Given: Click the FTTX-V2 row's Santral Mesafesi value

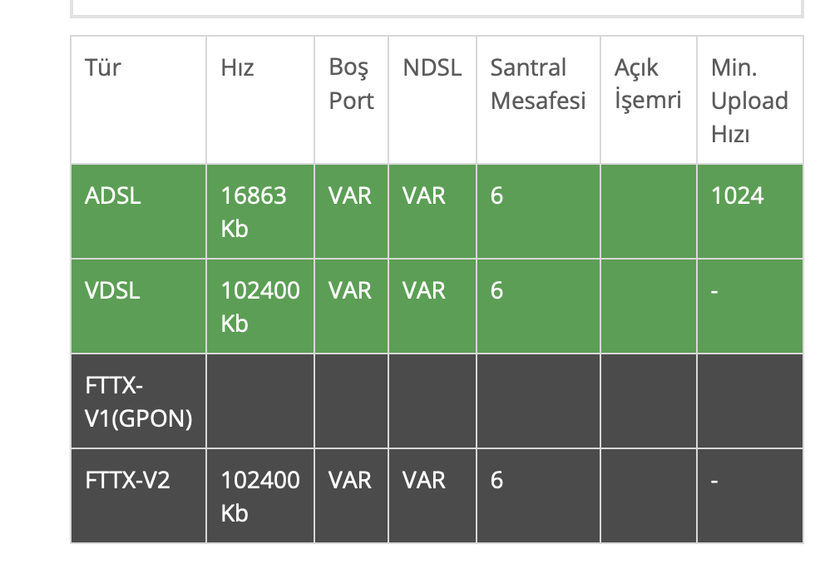Looking at the screenshot, I should [x=496, y=481].
